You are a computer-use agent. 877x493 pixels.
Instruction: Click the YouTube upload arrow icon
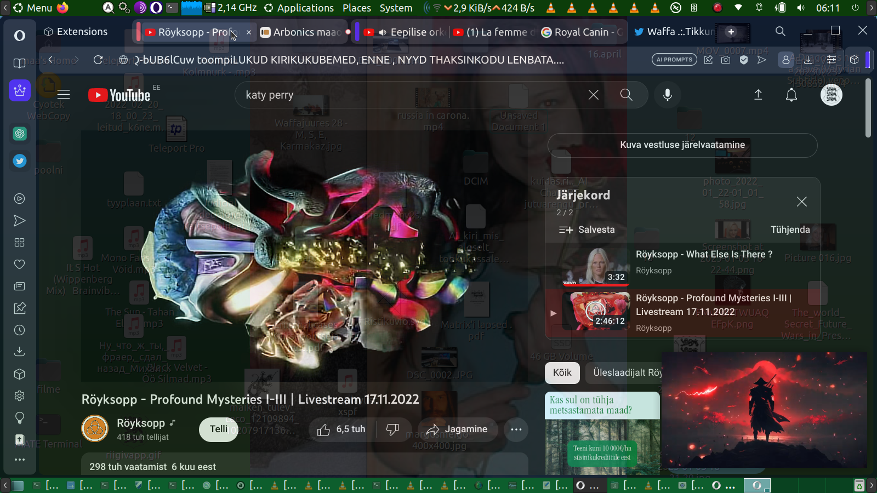click(x=758, y=95)
